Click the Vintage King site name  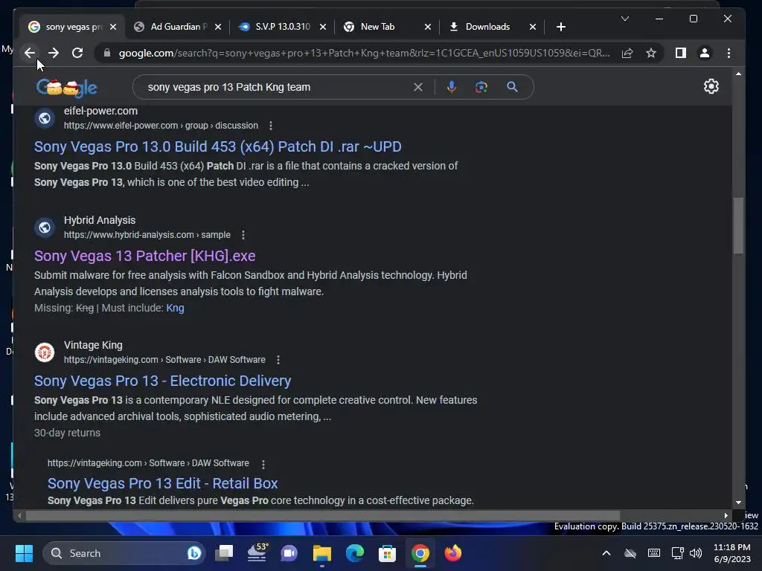pos(93,345)
